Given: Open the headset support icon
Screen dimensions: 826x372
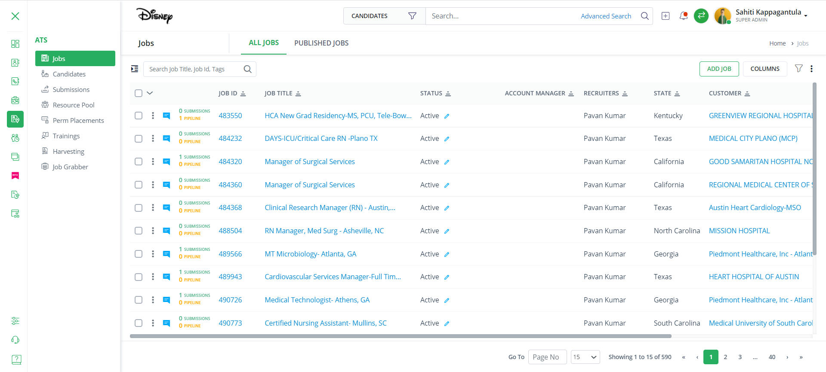Looking at the screenshot, I should point(15,340).
